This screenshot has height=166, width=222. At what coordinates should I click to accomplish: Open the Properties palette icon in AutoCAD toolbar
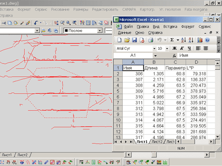click(x=82, y=23)
